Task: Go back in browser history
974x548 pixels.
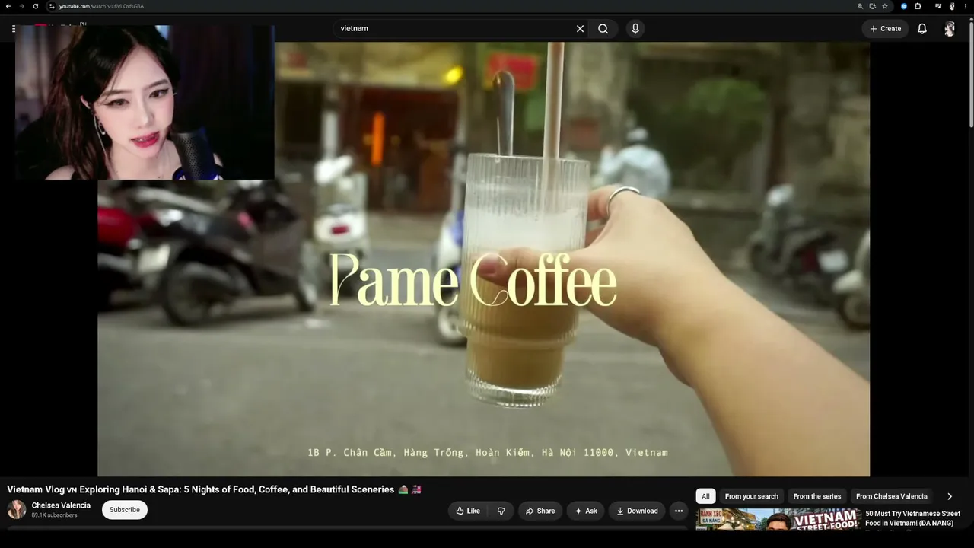Action: pyautogui.click(x=8, y=6)
